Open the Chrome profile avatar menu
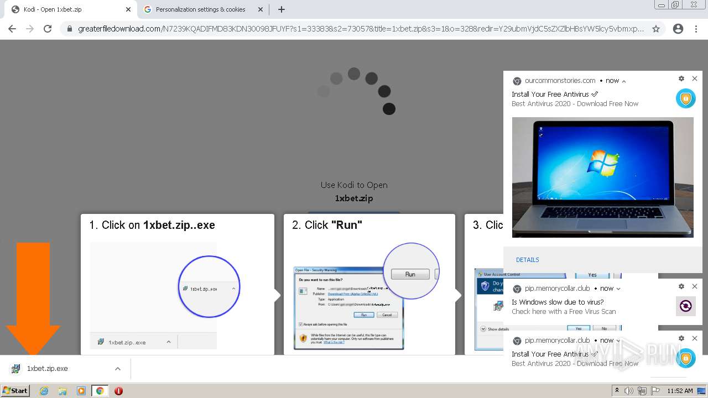 [x=678, y=29]
